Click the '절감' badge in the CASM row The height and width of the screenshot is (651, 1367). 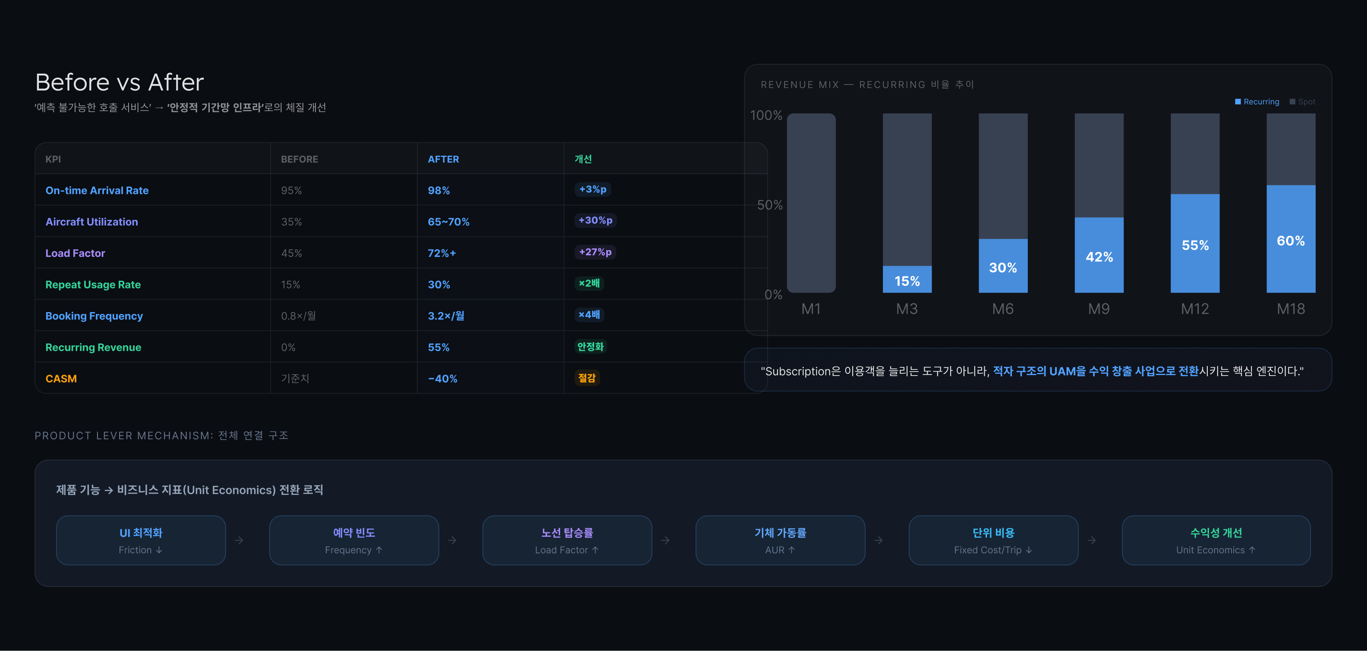point(586,378)
